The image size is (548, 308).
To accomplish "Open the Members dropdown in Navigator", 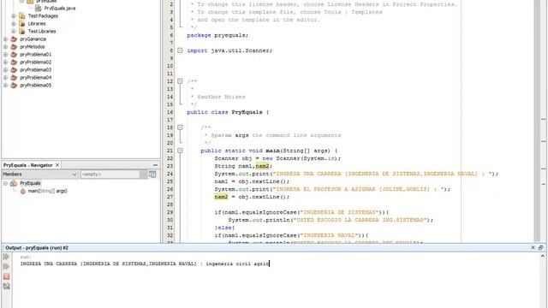I will [x=40, y=175].
